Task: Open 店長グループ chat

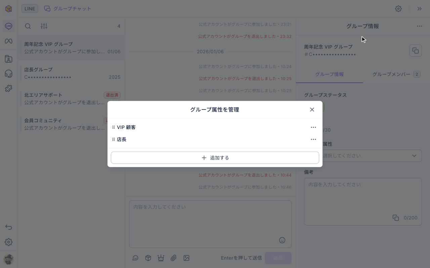Action: click(71, 73)
